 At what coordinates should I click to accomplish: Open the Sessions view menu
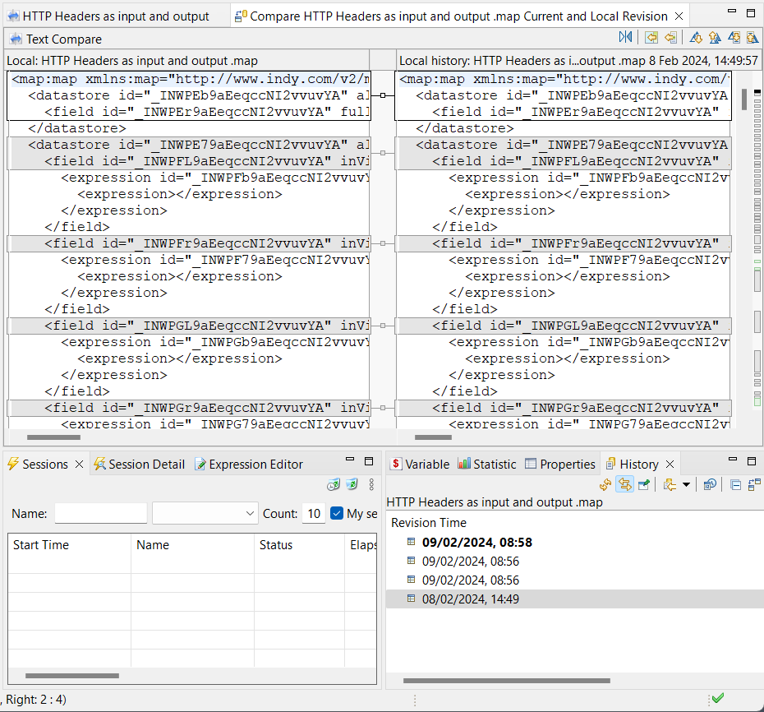371,484
